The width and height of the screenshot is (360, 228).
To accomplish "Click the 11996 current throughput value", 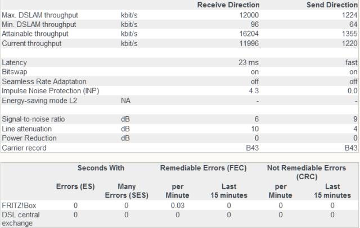I will click(x=249, y=43).
